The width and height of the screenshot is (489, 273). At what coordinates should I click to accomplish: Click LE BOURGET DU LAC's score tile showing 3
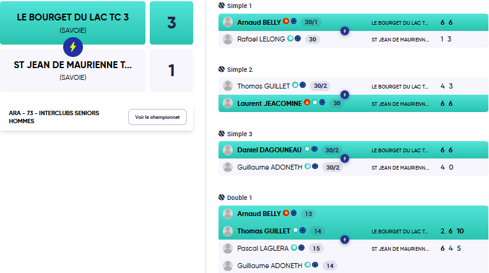click(171, 23)
